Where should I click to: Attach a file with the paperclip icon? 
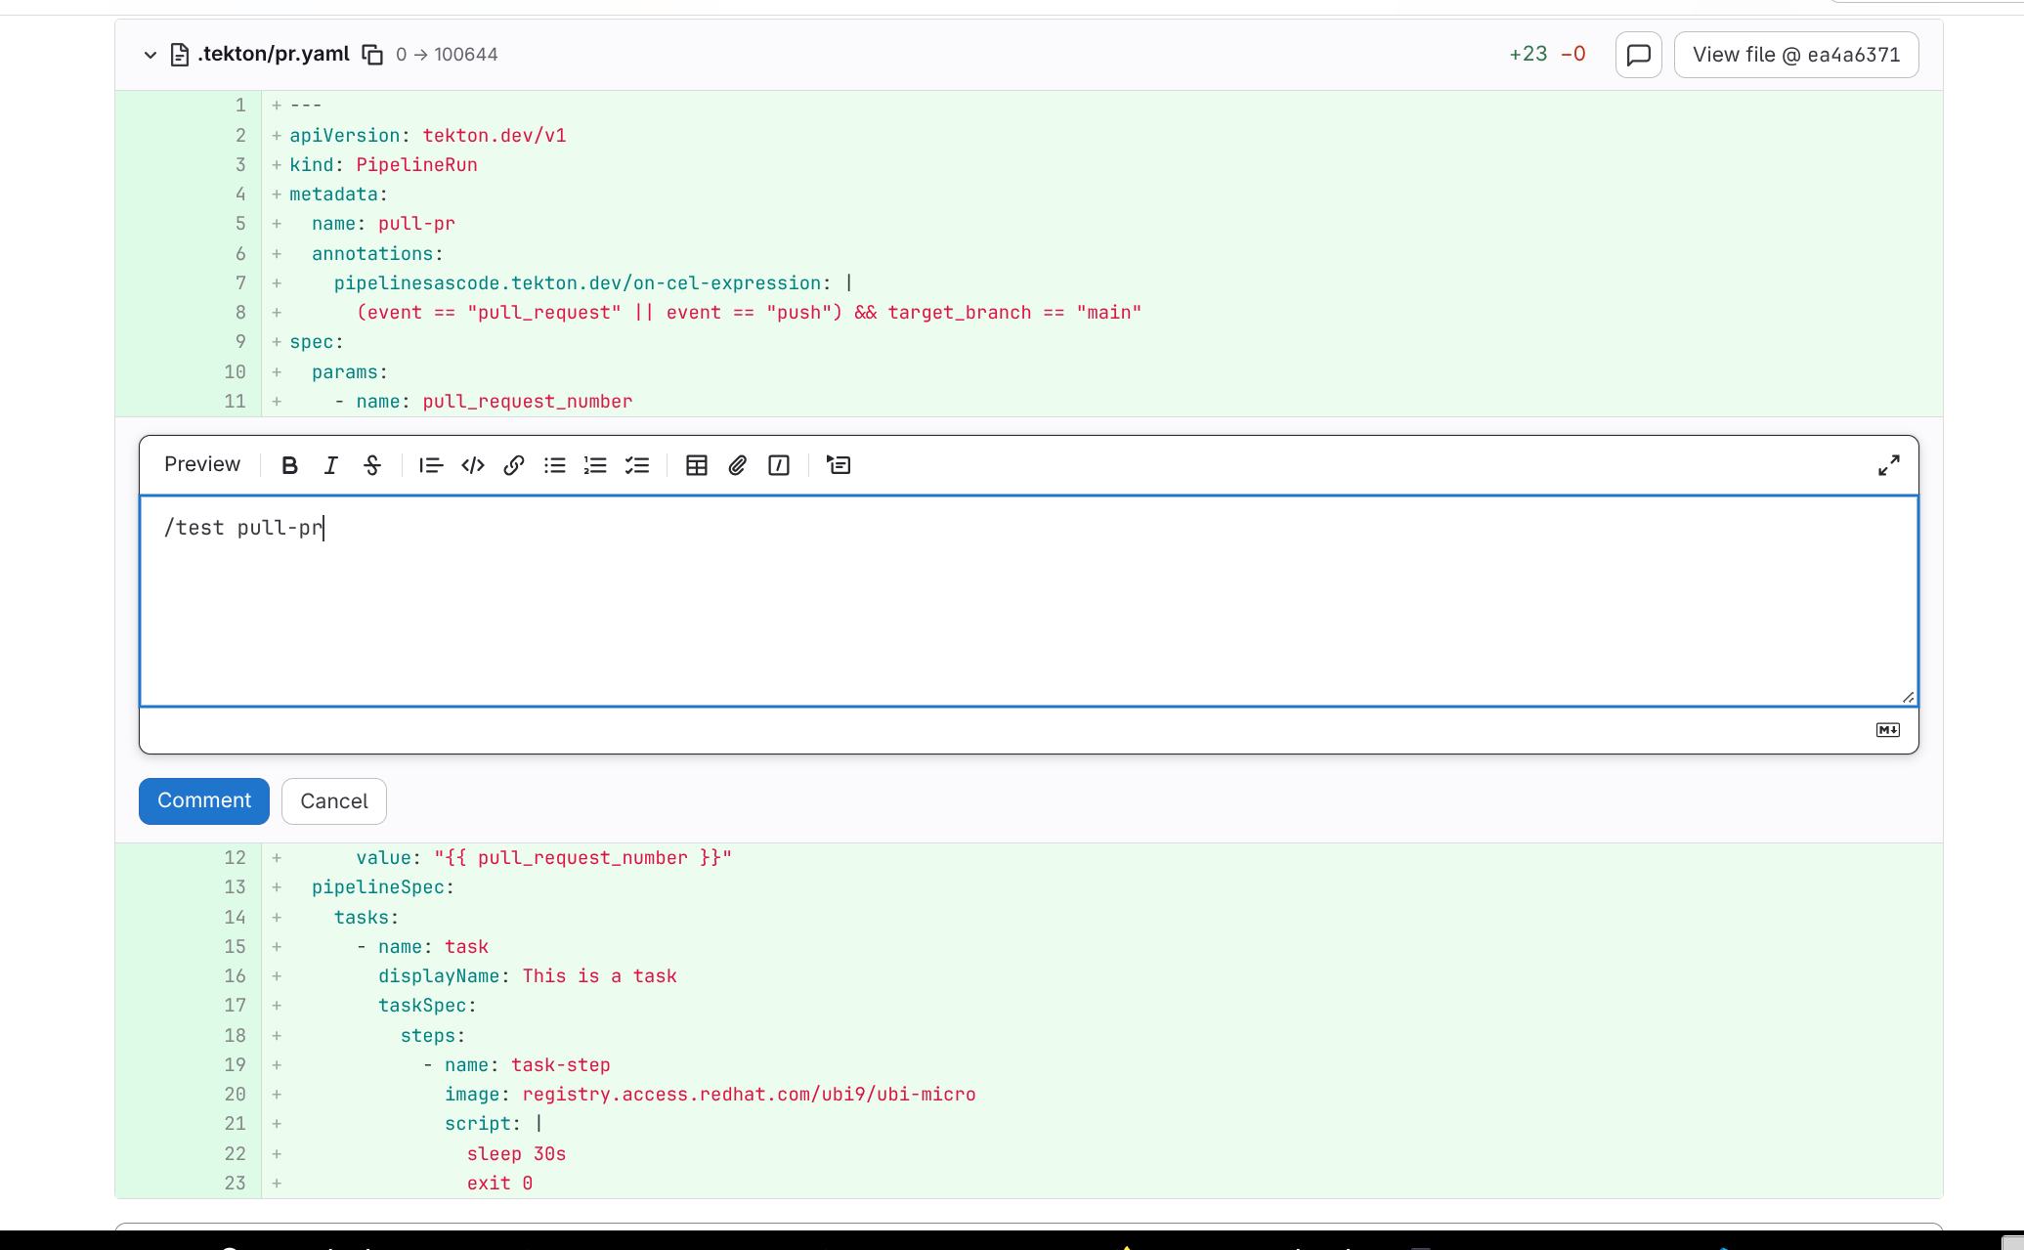coord(737,465)
